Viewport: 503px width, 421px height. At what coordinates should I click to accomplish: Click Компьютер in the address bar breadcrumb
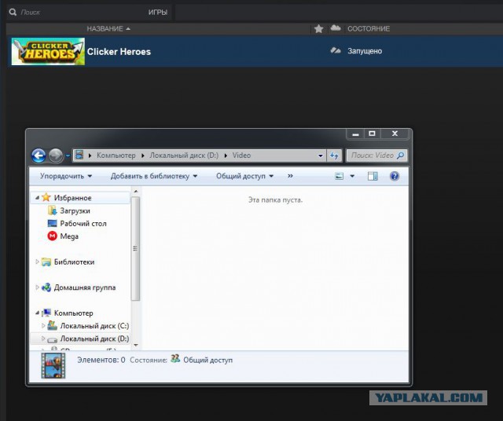click(x=116, y=156)
